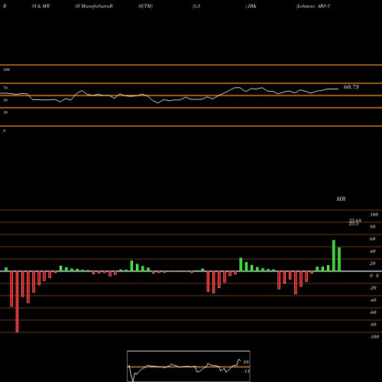Click the -20 label on the MR axis
Screen dimensions: 382x382
(373, 288)
